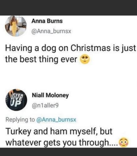Click the Niall Moloney display name
This screenshot has height=156, width=137.
tap(50, 95)
